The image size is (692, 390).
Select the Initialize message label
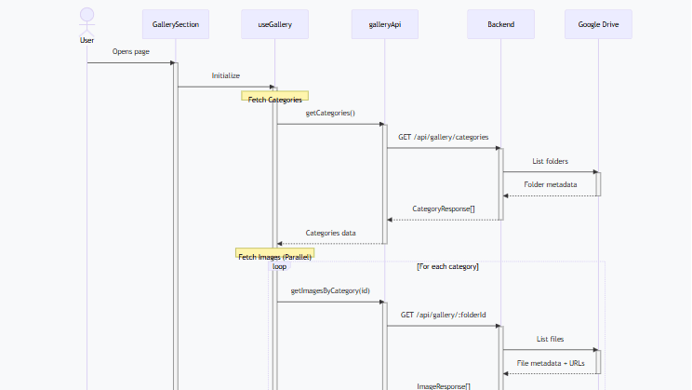tap(226, 75)
